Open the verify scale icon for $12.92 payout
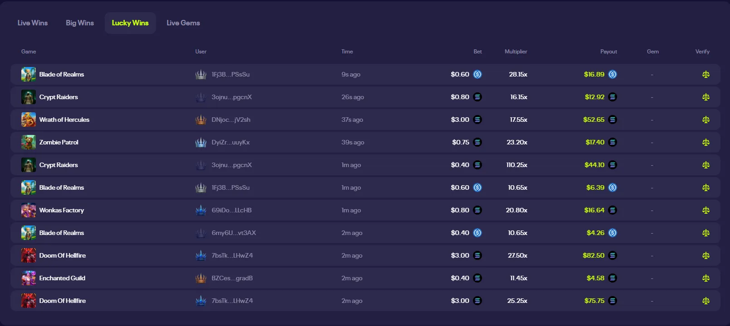 pyautogui.click(x=706, y=97)
